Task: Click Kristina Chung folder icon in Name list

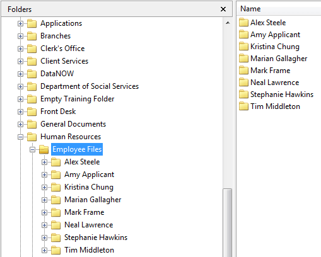Action: tap(243, 46)
